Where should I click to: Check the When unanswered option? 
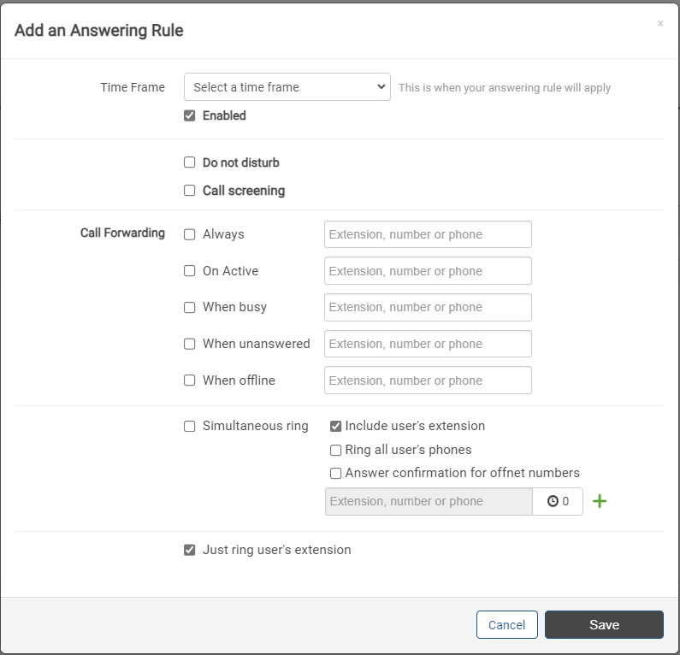[190, 344]
